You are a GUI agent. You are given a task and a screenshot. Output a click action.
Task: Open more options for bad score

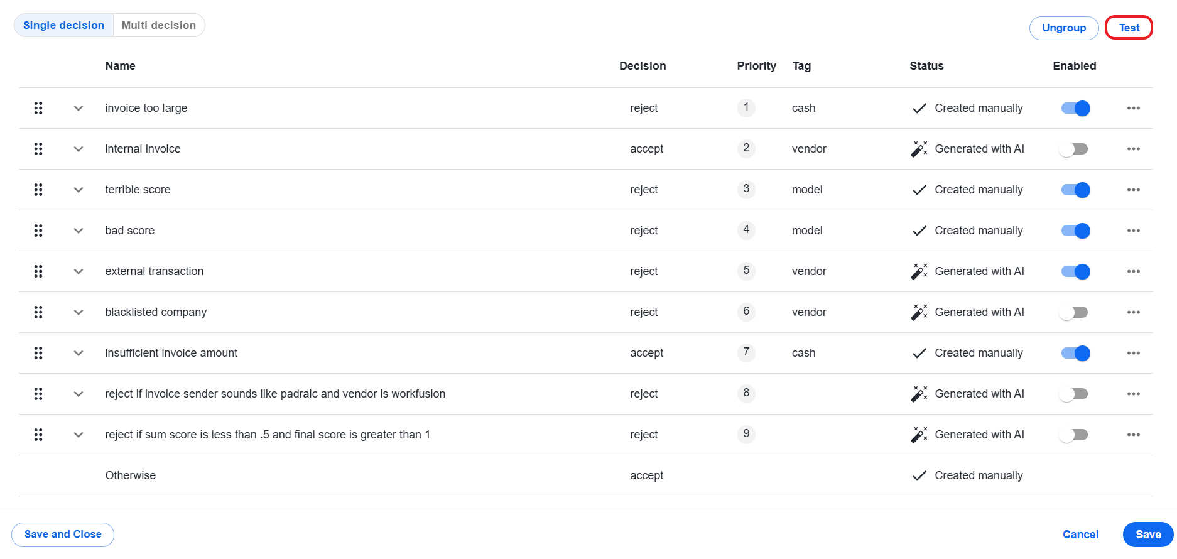1133,231
